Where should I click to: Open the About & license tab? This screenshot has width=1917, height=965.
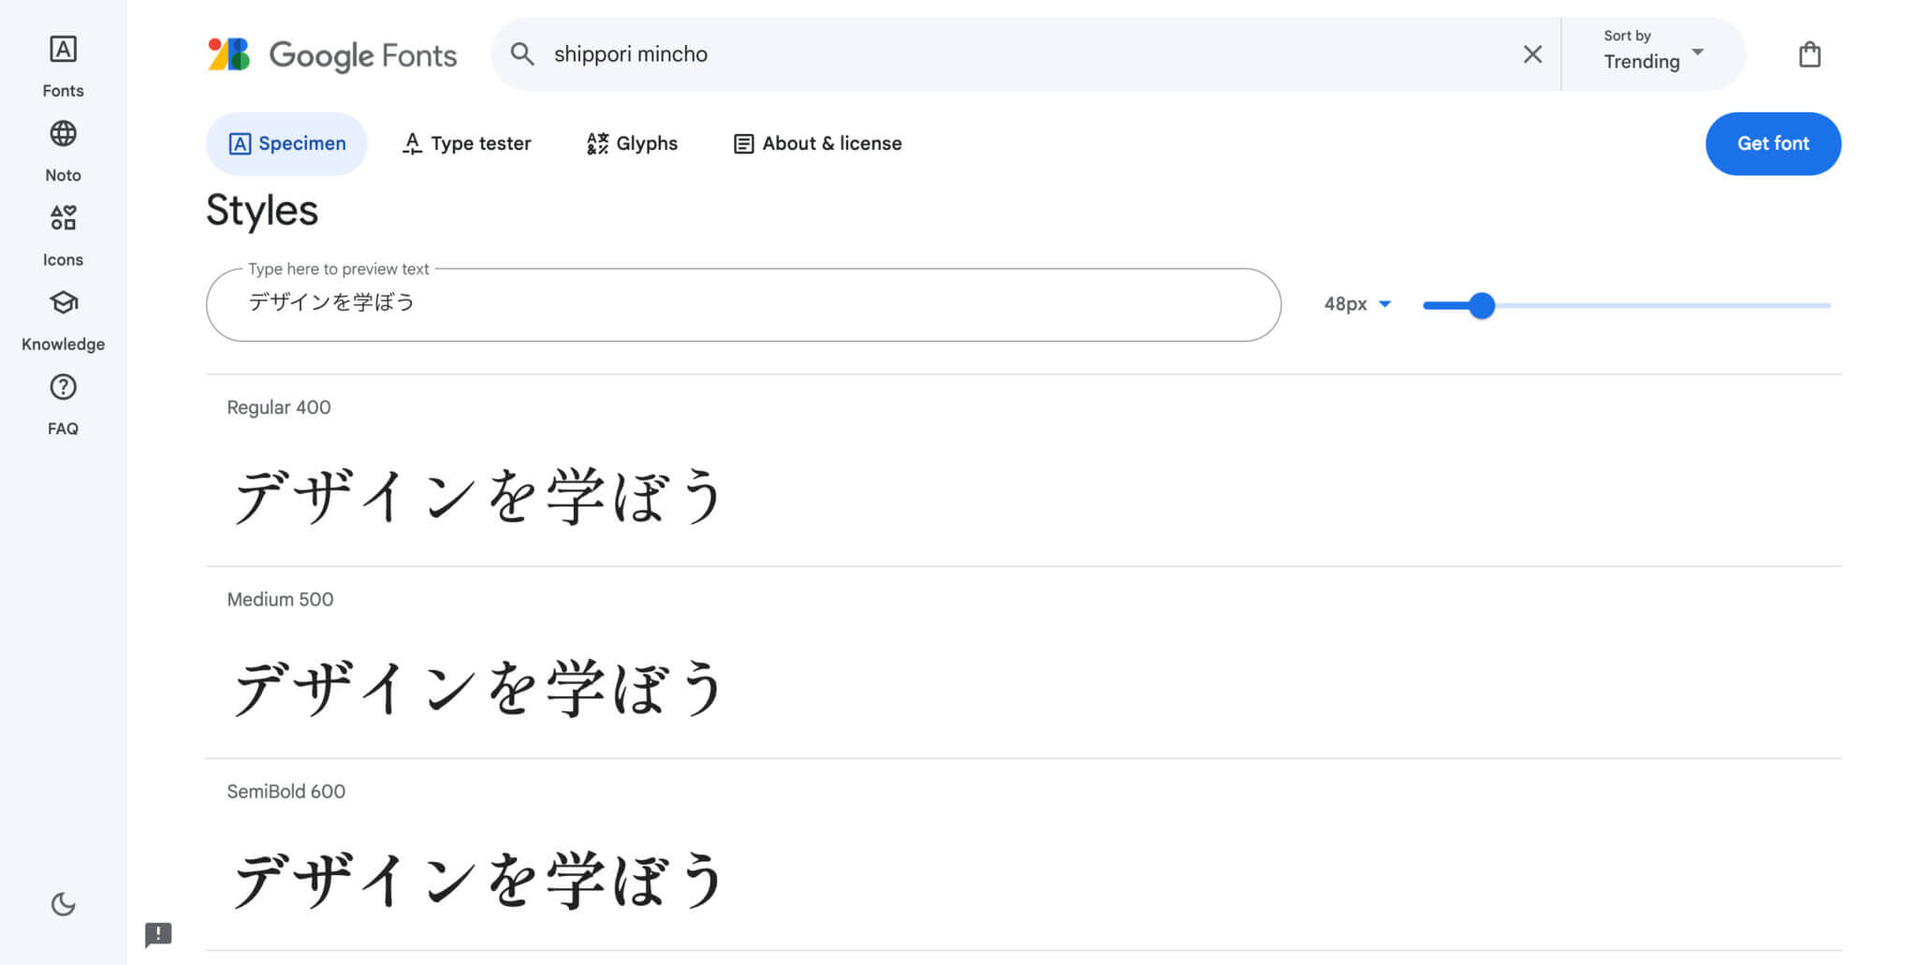click(817, 143)
